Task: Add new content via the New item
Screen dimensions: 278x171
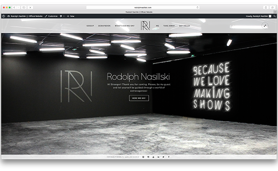Action: [70, 16]
